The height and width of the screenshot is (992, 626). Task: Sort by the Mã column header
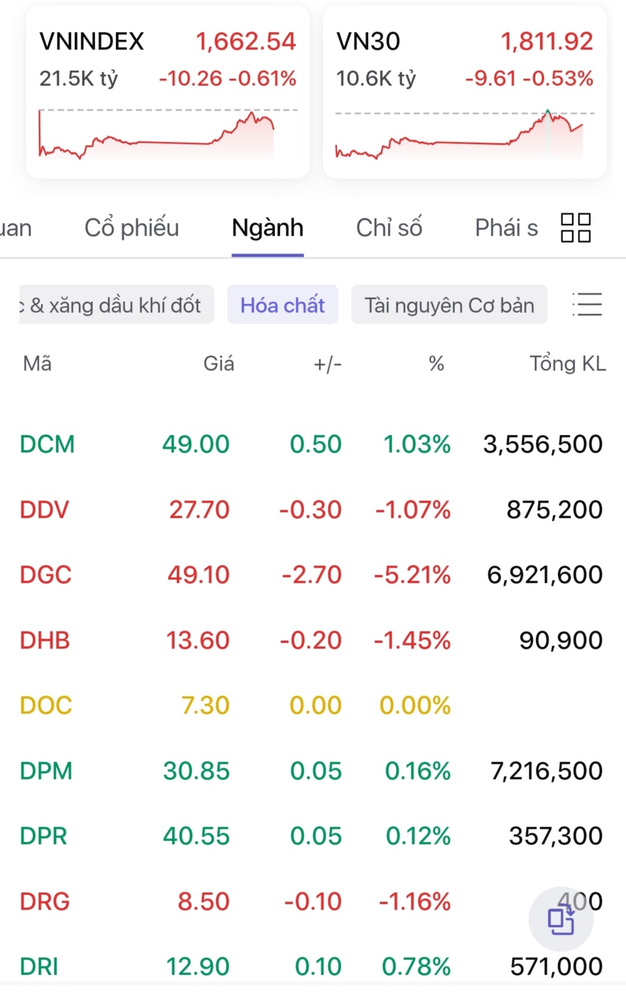click(x=37, y=364)
